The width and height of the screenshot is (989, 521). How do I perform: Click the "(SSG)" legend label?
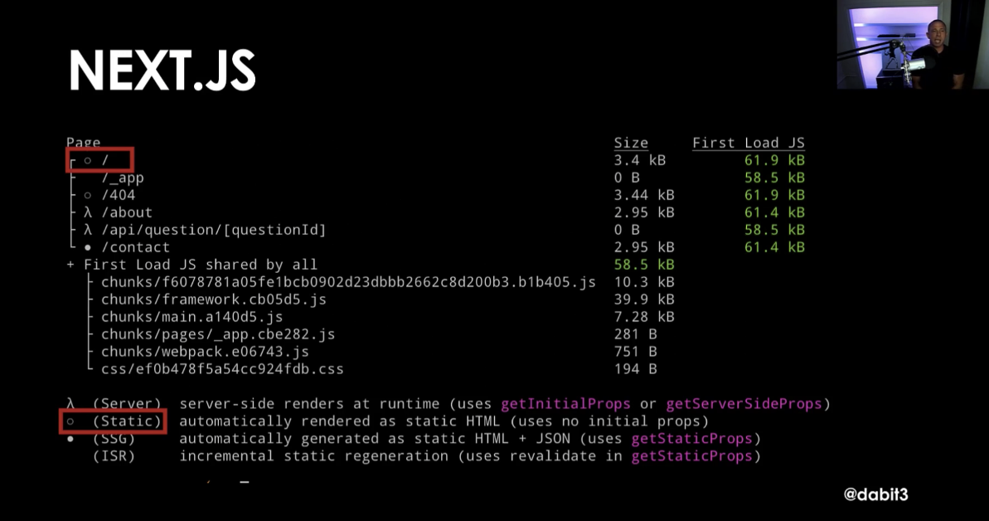(114, 439)
